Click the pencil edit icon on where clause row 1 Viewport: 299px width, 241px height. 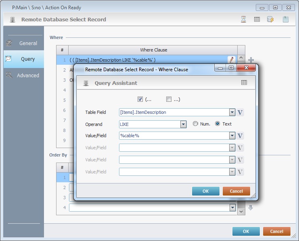pyautogui.click(x=231, y=60)
